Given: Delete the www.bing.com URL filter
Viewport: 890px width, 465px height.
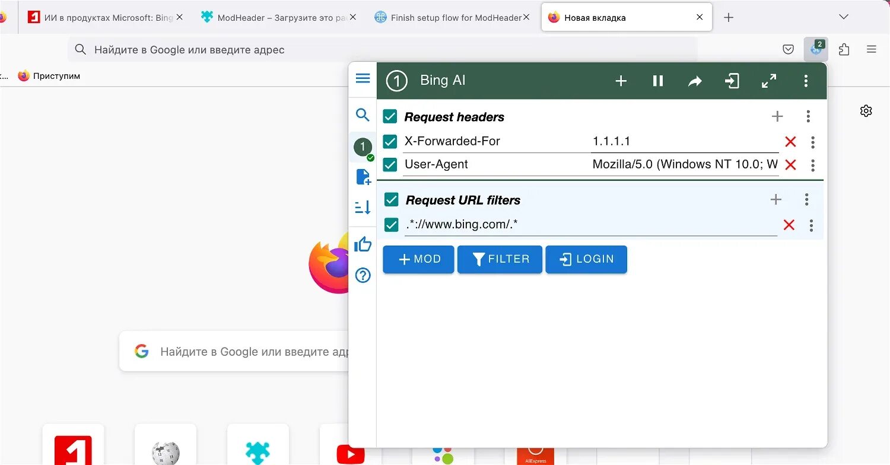Looking at the screenshot, I should click(789, 225).
